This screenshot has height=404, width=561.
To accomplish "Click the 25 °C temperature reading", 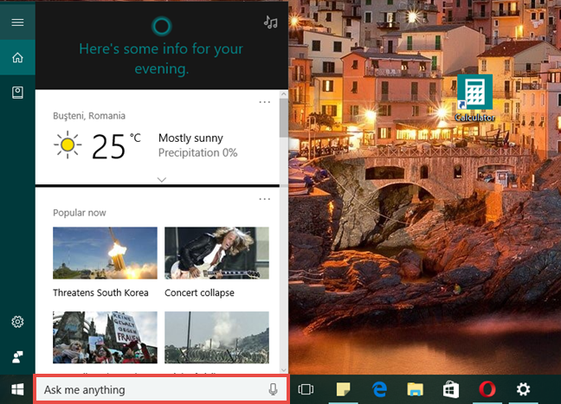I will [116, 146].
